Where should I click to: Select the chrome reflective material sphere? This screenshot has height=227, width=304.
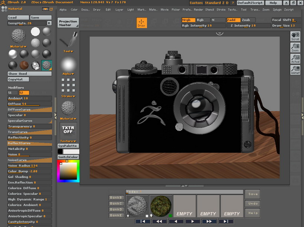(35, 65)
